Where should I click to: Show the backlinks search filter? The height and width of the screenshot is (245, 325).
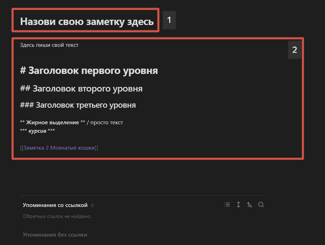(261, 205)
